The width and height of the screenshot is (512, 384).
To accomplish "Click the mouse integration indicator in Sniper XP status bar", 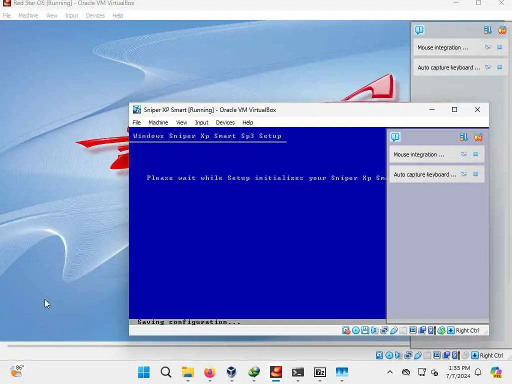I will click(441, 330).
